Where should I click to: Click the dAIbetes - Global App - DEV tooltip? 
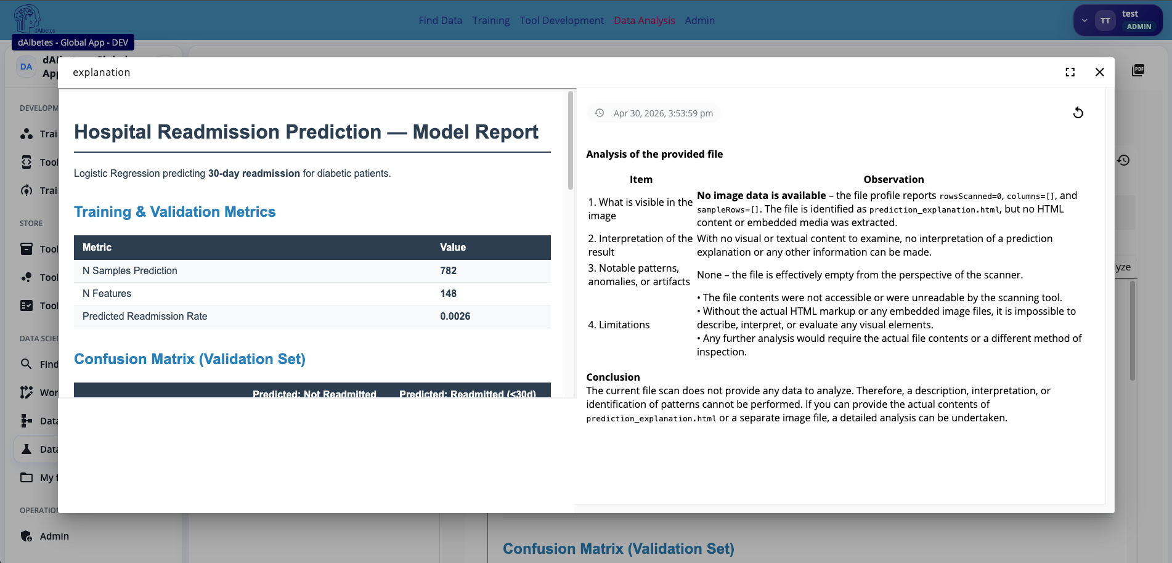tap(73, 43)
